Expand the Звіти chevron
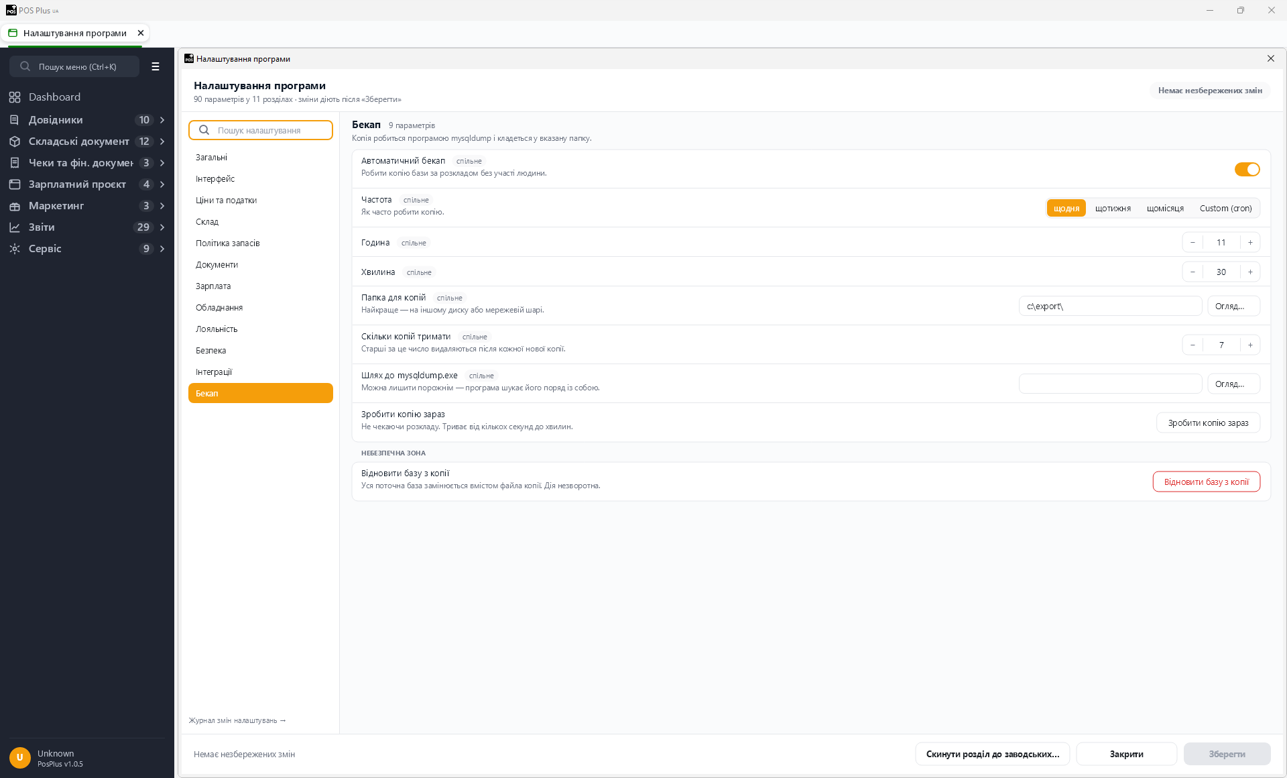 162,227
